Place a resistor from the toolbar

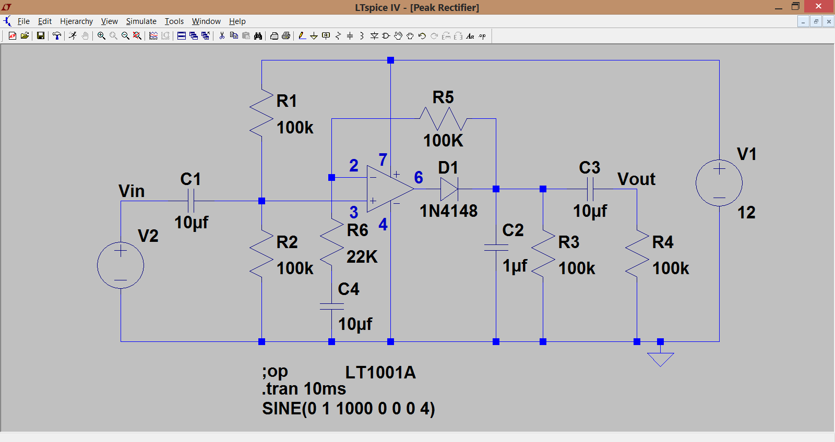pyautogui.click(x=338, y=36)
